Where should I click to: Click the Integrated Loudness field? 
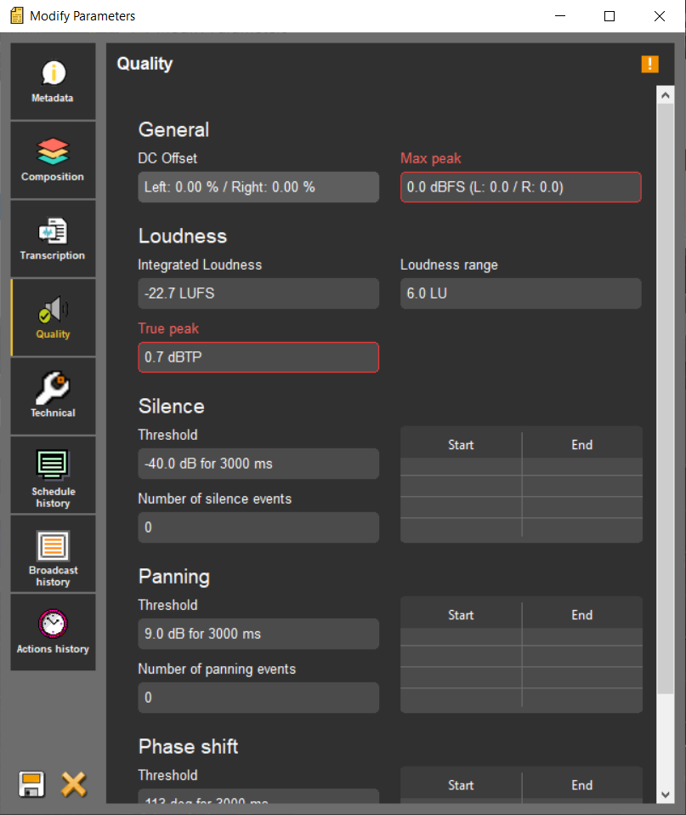[x=258, y=294]
